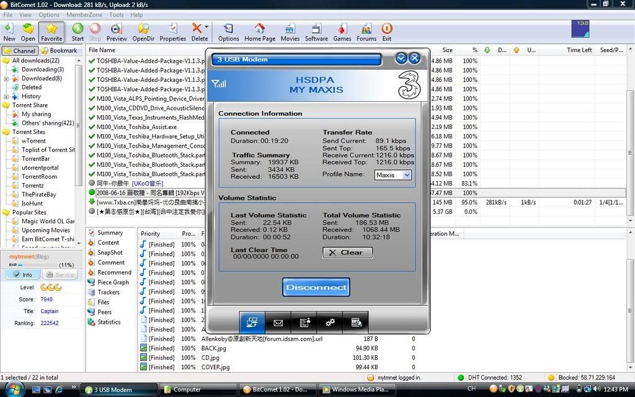Open the MemberZone menu

pyautogui.click(x=84, y=15)
